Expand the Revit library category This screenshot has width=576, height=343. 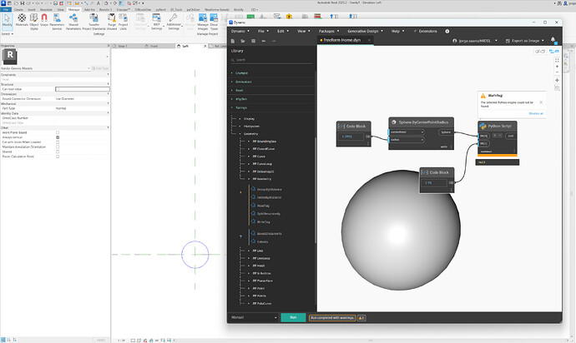pos(239,90)
